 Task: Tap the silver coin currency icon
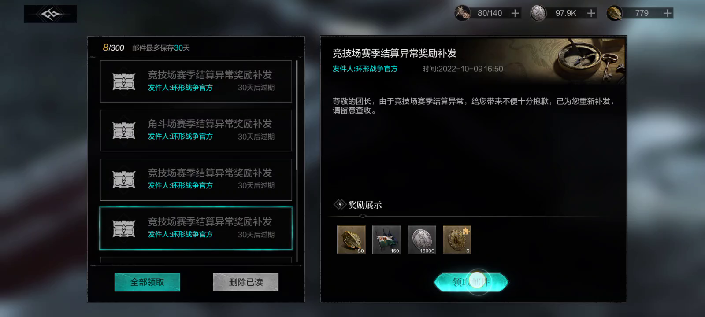(x=538, y=13)
